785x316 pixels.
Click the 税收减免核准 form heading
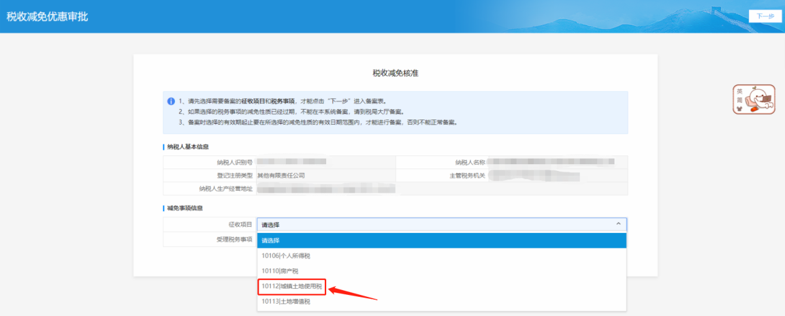(x=395, y=73)
